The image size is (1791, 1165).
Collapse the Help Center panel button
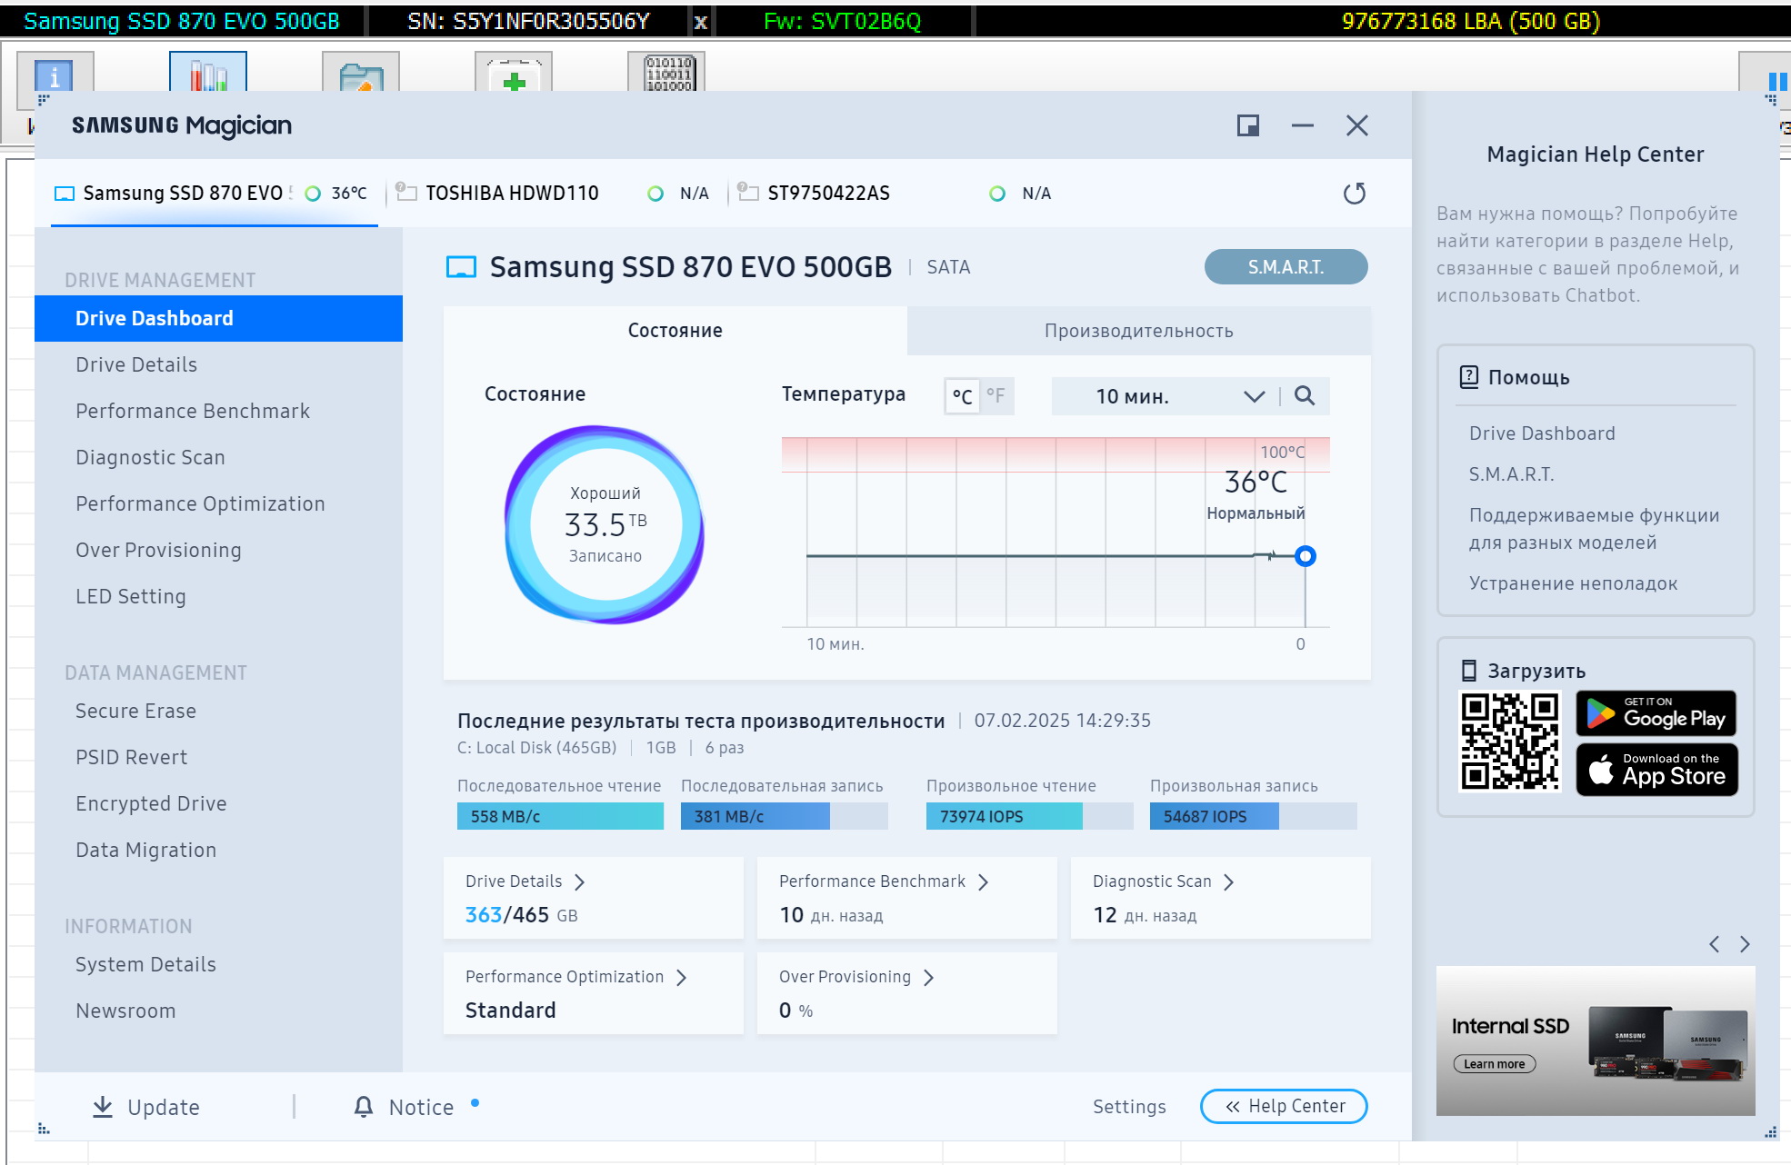1283,1106
